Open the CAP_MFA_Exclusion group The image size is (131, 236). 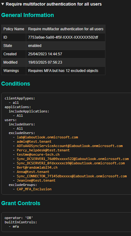coord(34,189)
